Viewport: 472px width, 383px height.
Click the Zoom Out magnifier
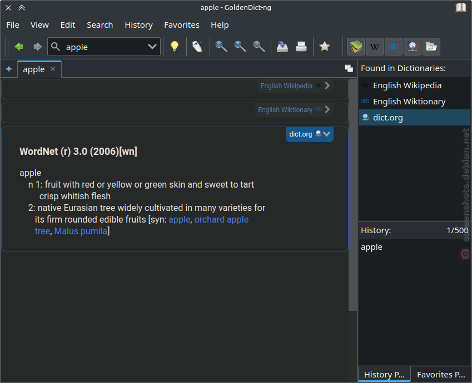coord(240,47)
